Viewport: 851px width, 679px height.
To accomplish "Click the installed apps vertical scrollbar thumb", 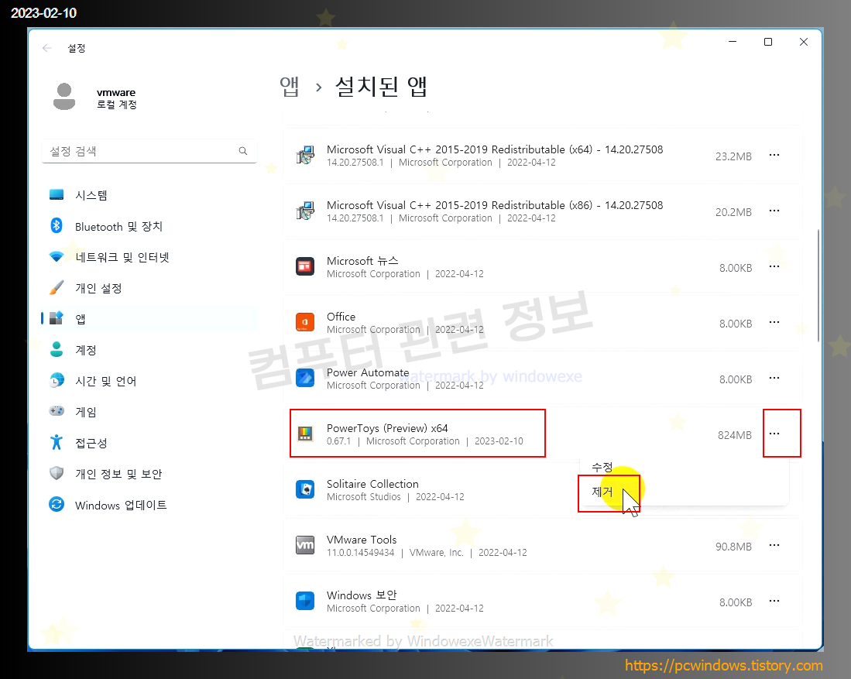I will (x=818, y=286).
